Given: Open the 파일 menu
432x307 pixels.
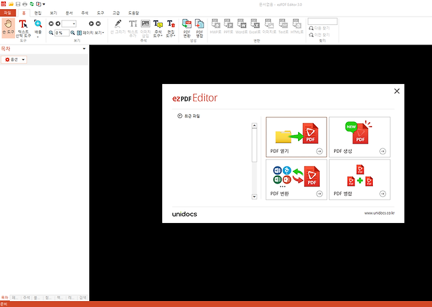Looking at the screenshot, I should pyautogui.click(x=8, y=12).
